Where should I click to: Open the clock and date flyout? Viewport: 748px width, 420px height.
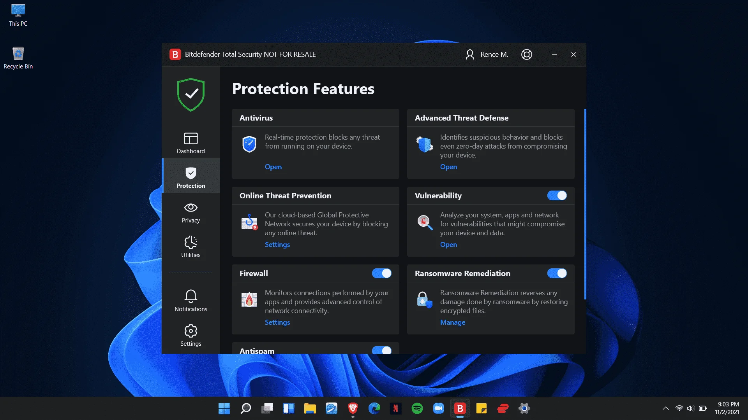(727, 408)
